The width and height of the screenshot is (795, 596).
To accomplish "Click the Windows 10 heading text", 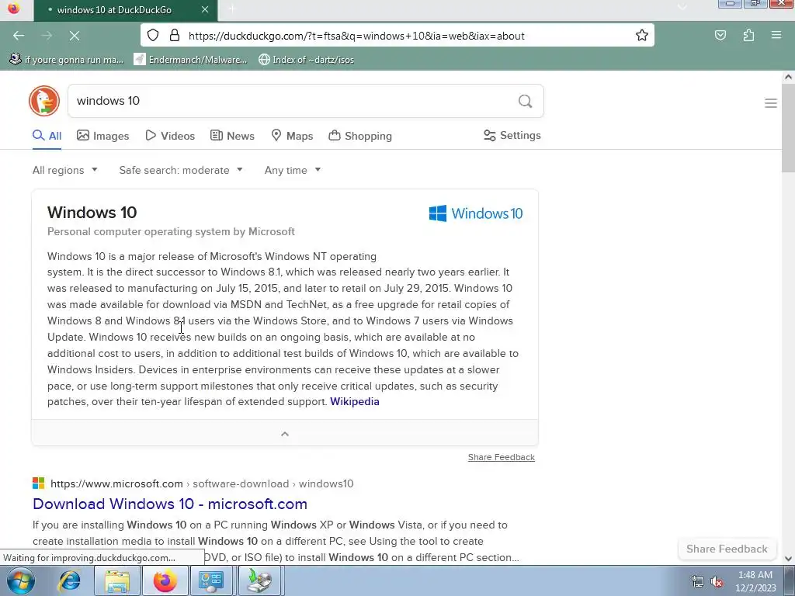I will coord(92,213).
